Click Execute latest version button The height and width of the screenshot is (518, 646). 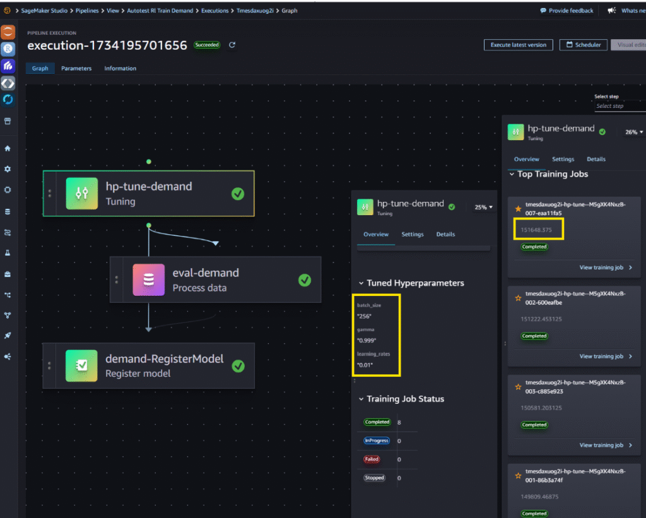click(518, 45)
